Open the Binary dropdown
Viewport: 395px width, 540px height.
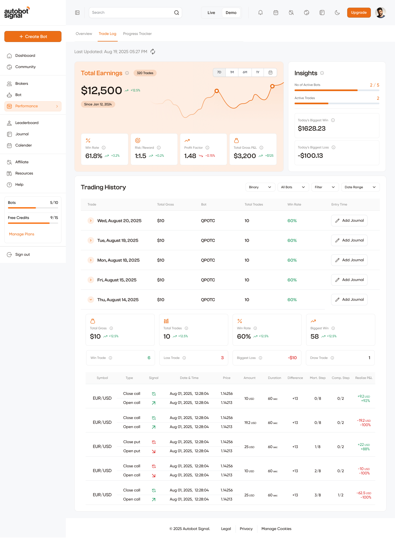260,187
